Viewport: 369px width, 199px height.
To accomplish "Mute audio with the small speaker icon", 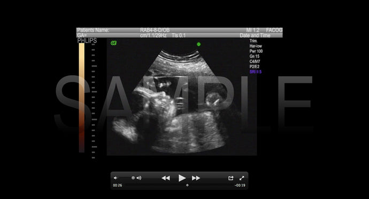I will pyautogui.click(x=116, y=178).
